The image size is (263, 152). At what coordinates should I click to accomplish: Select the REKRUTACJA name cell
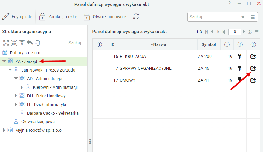click(158, 56)
